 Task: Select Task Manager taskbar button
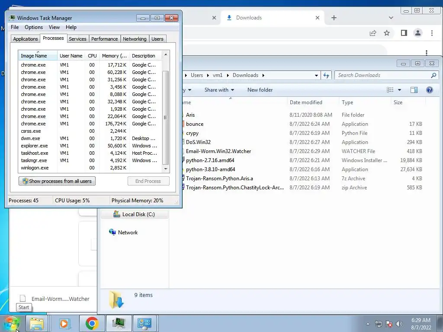tap(119, 323)
